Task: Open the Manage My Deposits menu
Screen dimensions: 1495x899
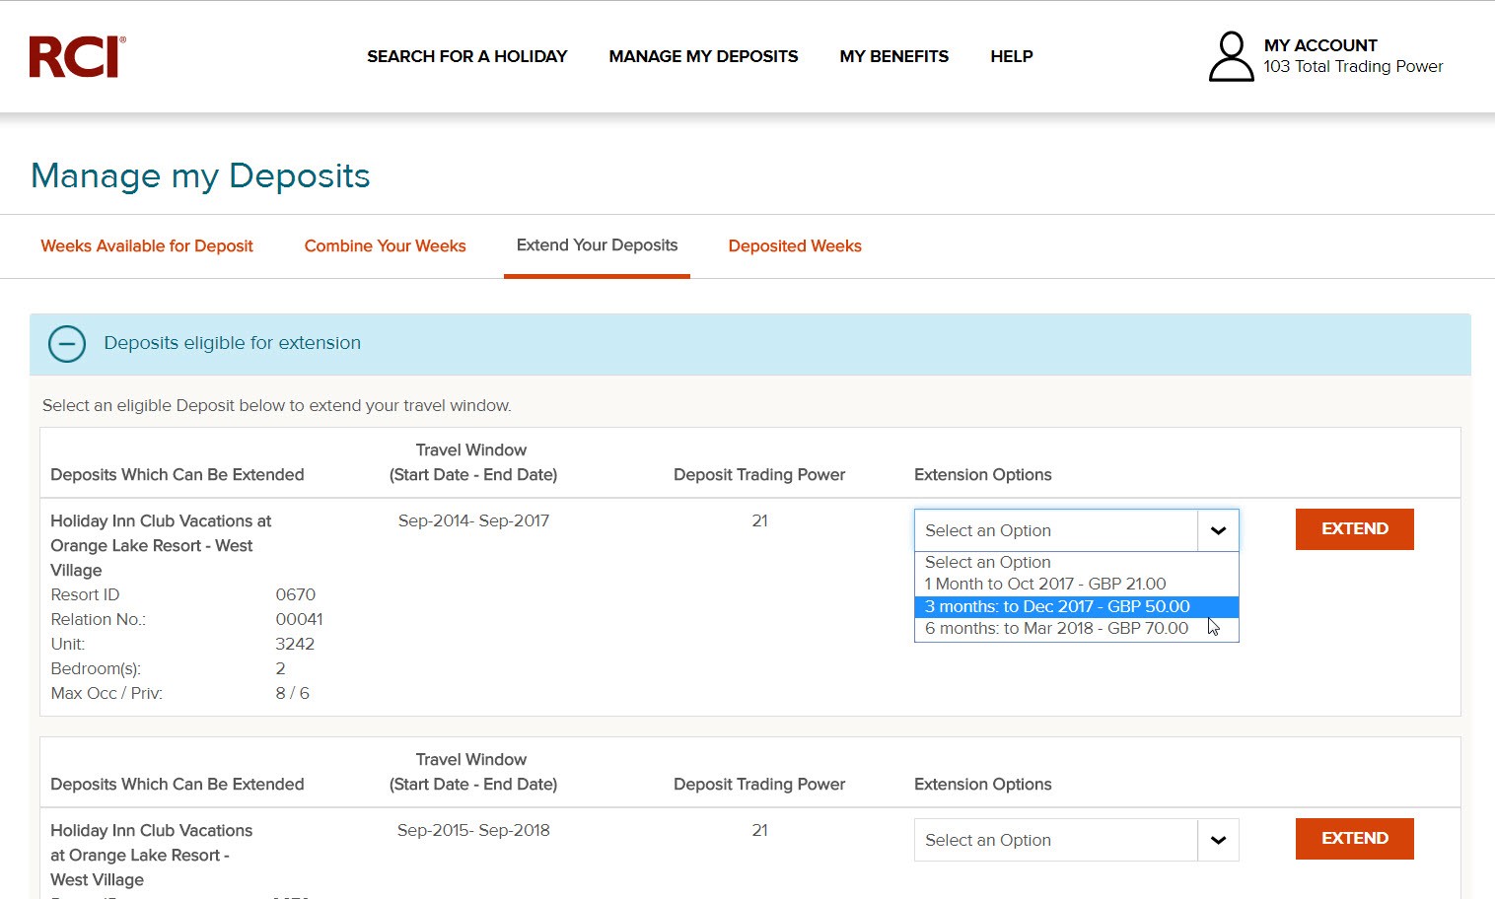Action: tap(703, 56)
